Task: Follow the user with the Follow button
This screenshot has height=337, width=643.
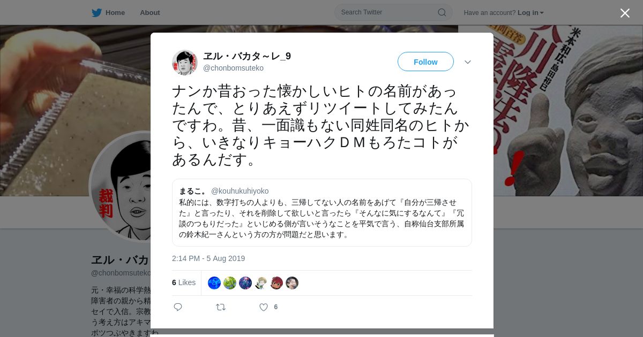Action: tap(425, 62)
